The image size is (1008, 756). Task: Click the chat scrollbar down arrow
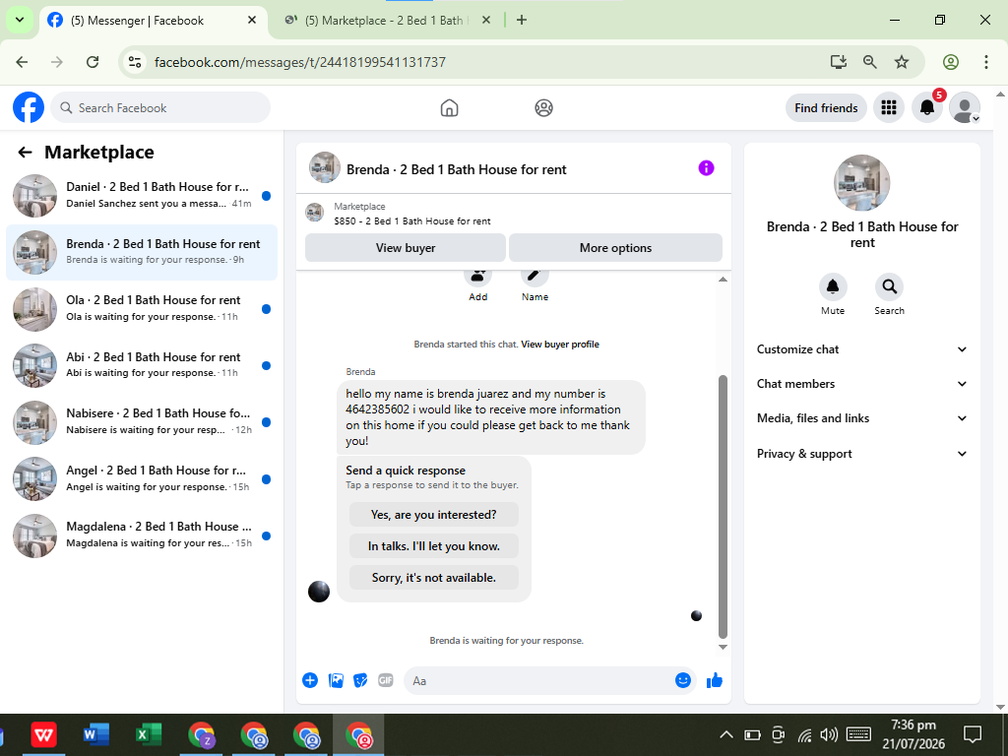[x=723, y=647]
